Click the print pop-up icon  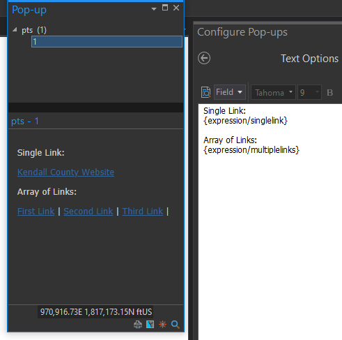[x=138, y=324]
